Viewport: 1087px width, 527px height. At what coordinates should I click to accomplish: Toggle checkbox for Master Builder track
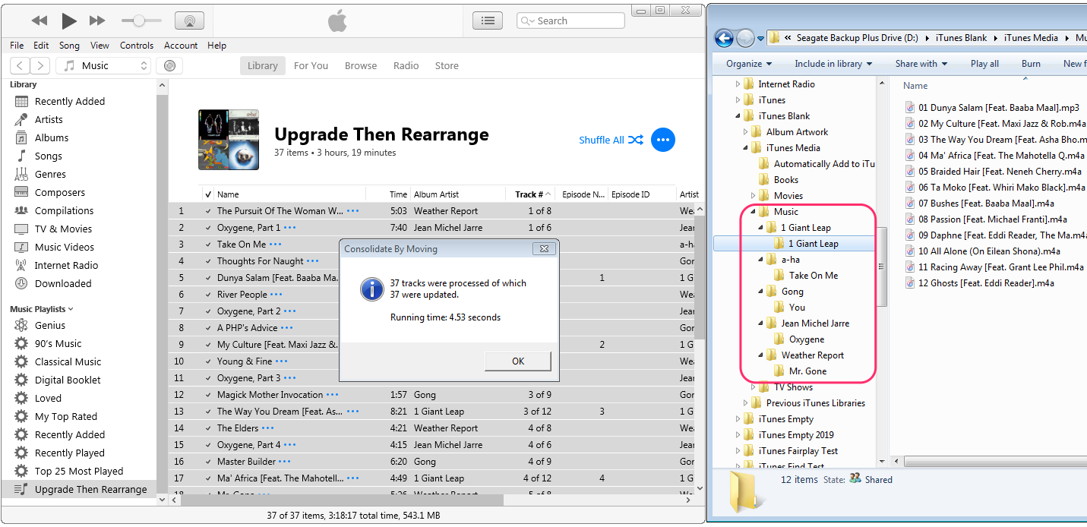pos(208,462)
